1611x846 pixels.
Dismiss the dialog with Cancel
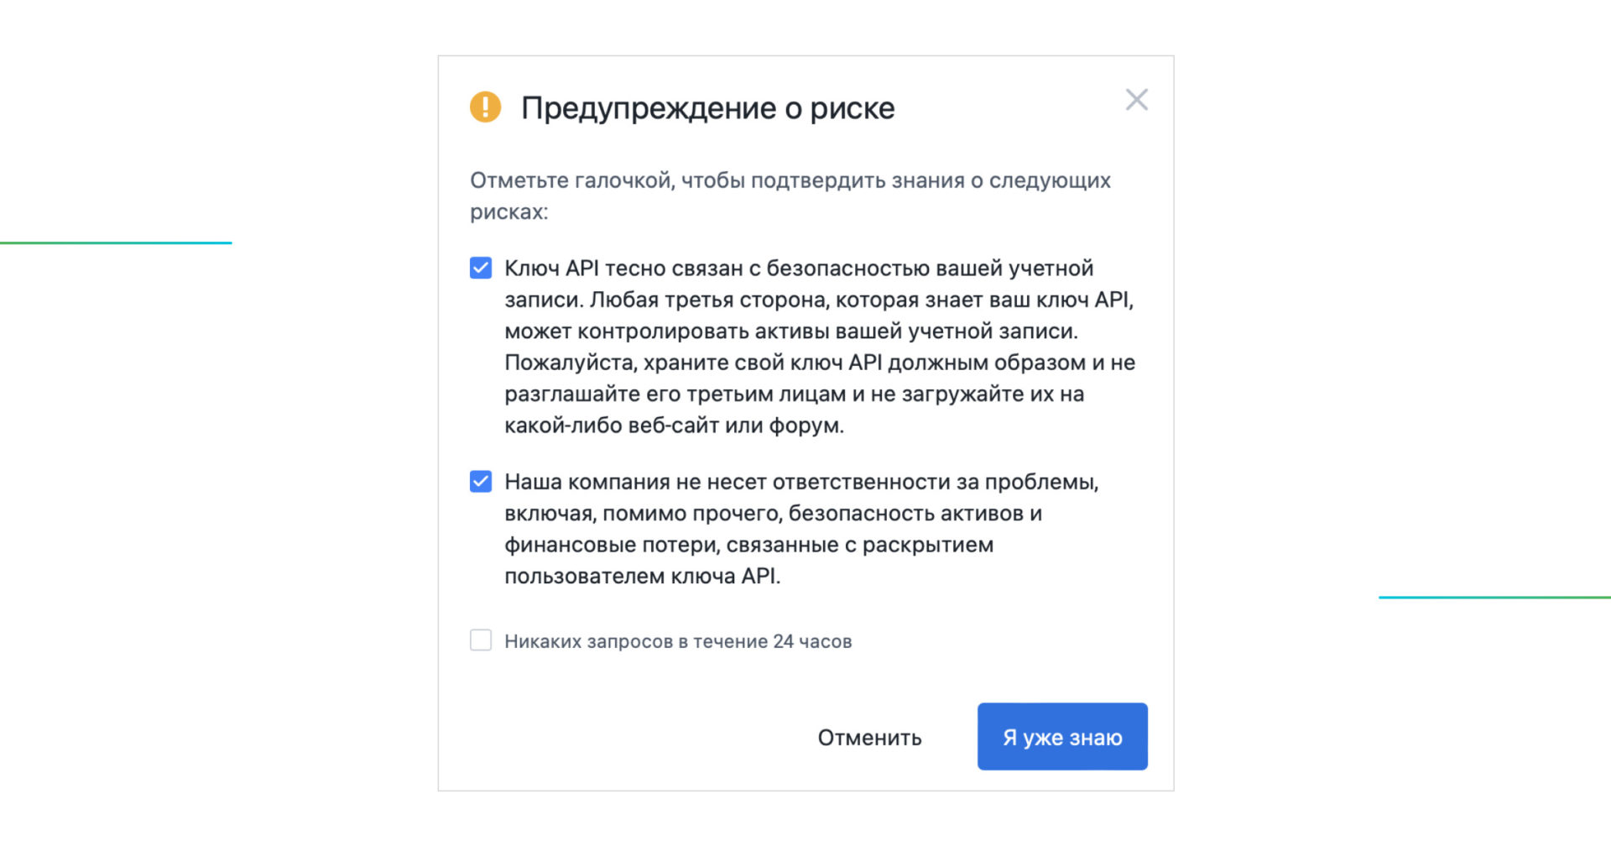click(x=868, y=737)
